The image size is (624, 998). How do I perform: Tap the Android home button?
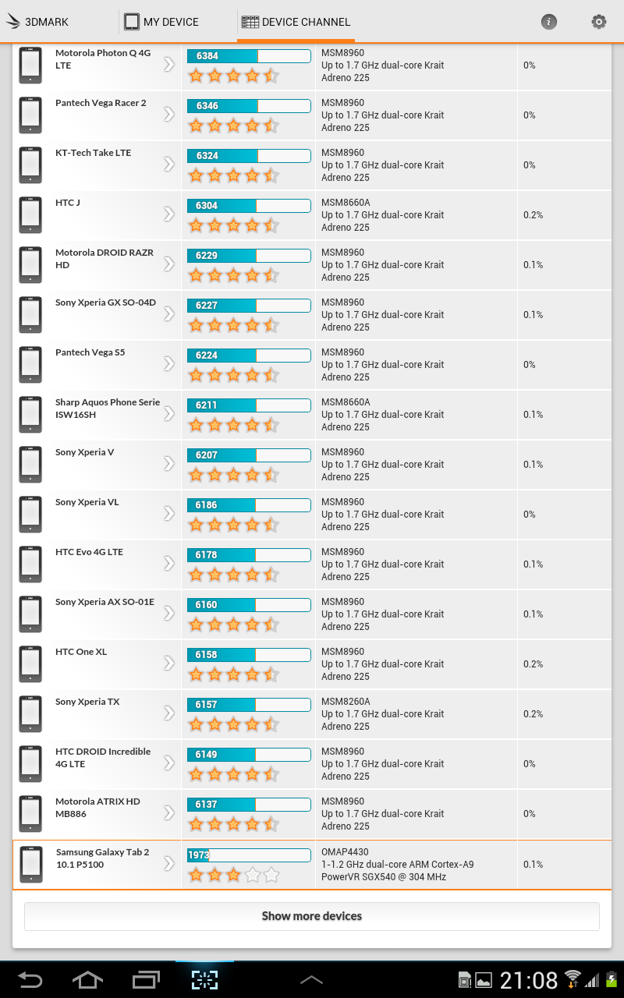87,979
